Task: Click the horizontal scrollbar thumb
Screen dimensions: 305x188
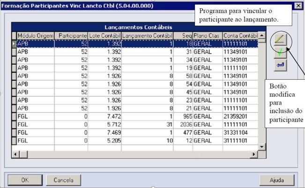Action: click(x=23, y=154)
